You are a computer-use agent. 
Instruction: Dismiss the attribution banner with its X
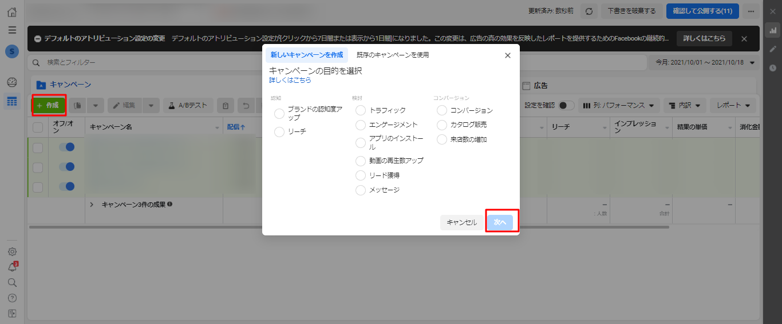744,39
